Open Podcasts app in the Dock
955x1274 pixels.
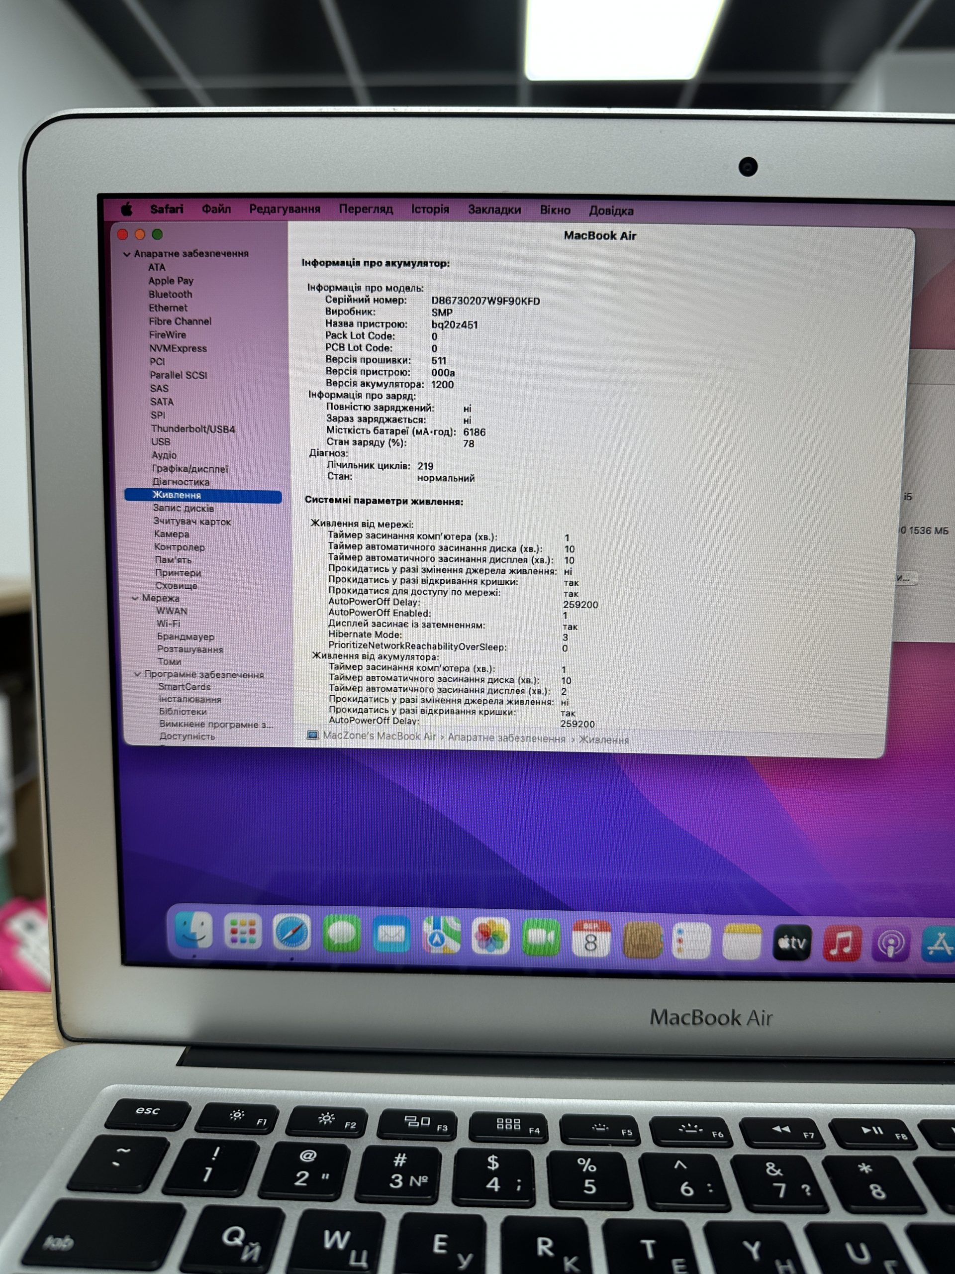pos(891,945)
